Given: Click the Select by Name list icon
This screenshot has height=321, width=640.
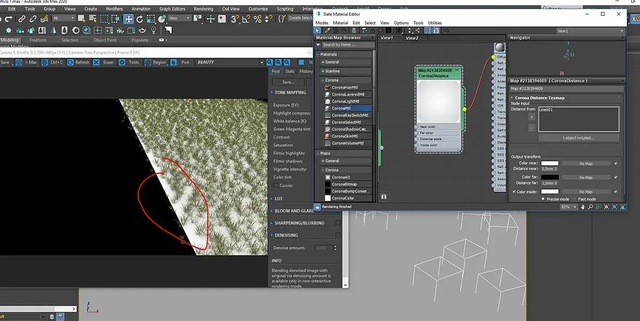Looking at the screenshot, I should tap(93, 19).
